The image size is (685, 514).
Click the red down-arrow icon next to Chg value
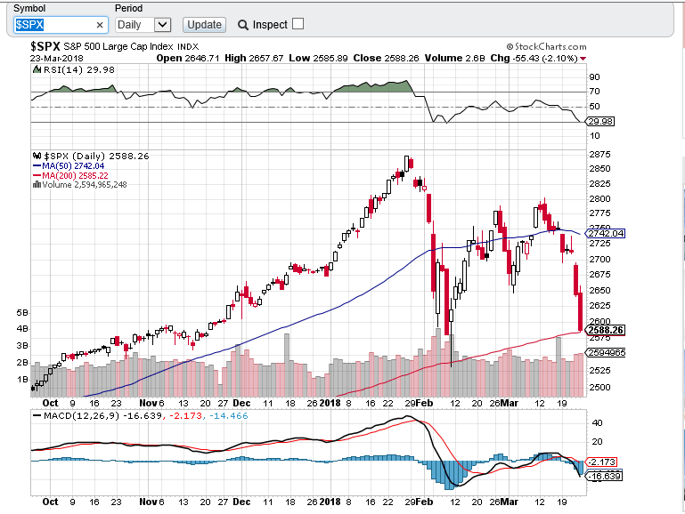tap(583, 59)
